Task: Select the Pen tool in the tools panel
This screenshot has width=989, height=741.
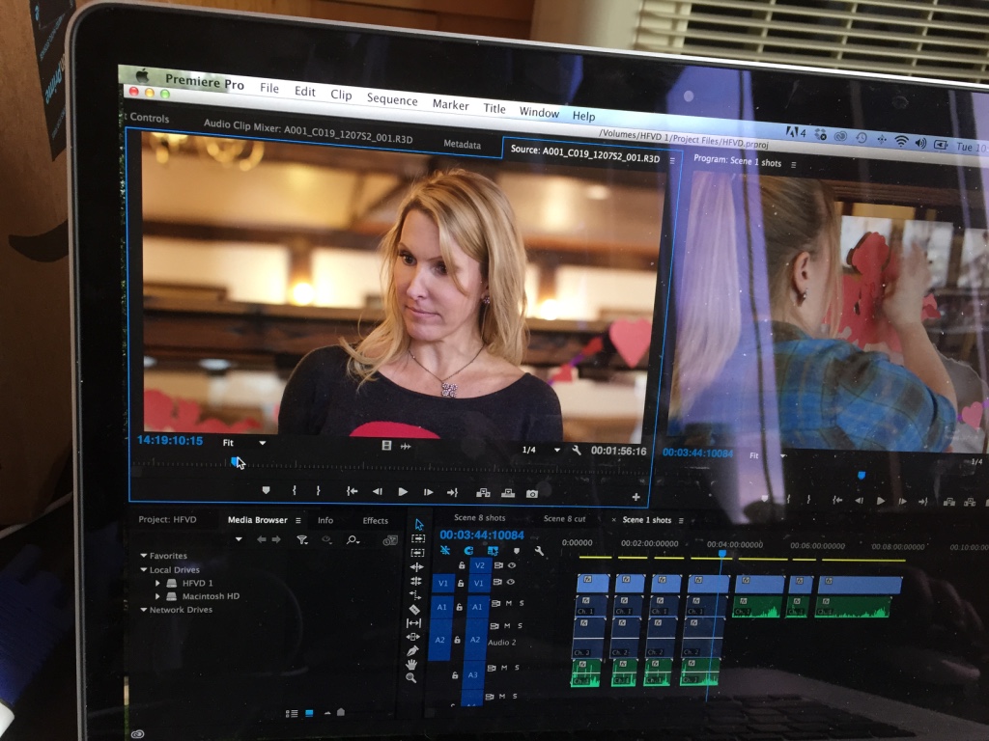Action: [414, 650]
